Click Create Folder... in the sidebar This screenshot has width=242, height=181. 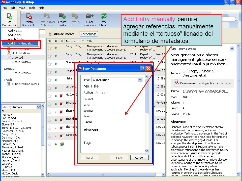21,62
